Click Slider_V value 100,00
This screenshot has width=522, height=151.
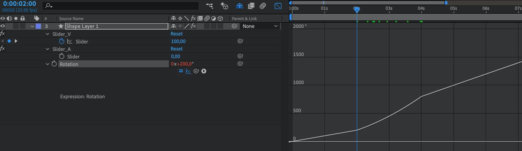(178, 41)
